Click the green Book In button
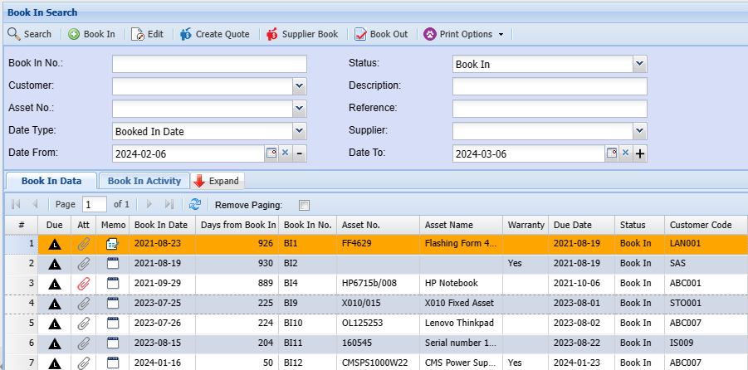The width and height of the screenshot is (748, 370). tap(91, 34)
